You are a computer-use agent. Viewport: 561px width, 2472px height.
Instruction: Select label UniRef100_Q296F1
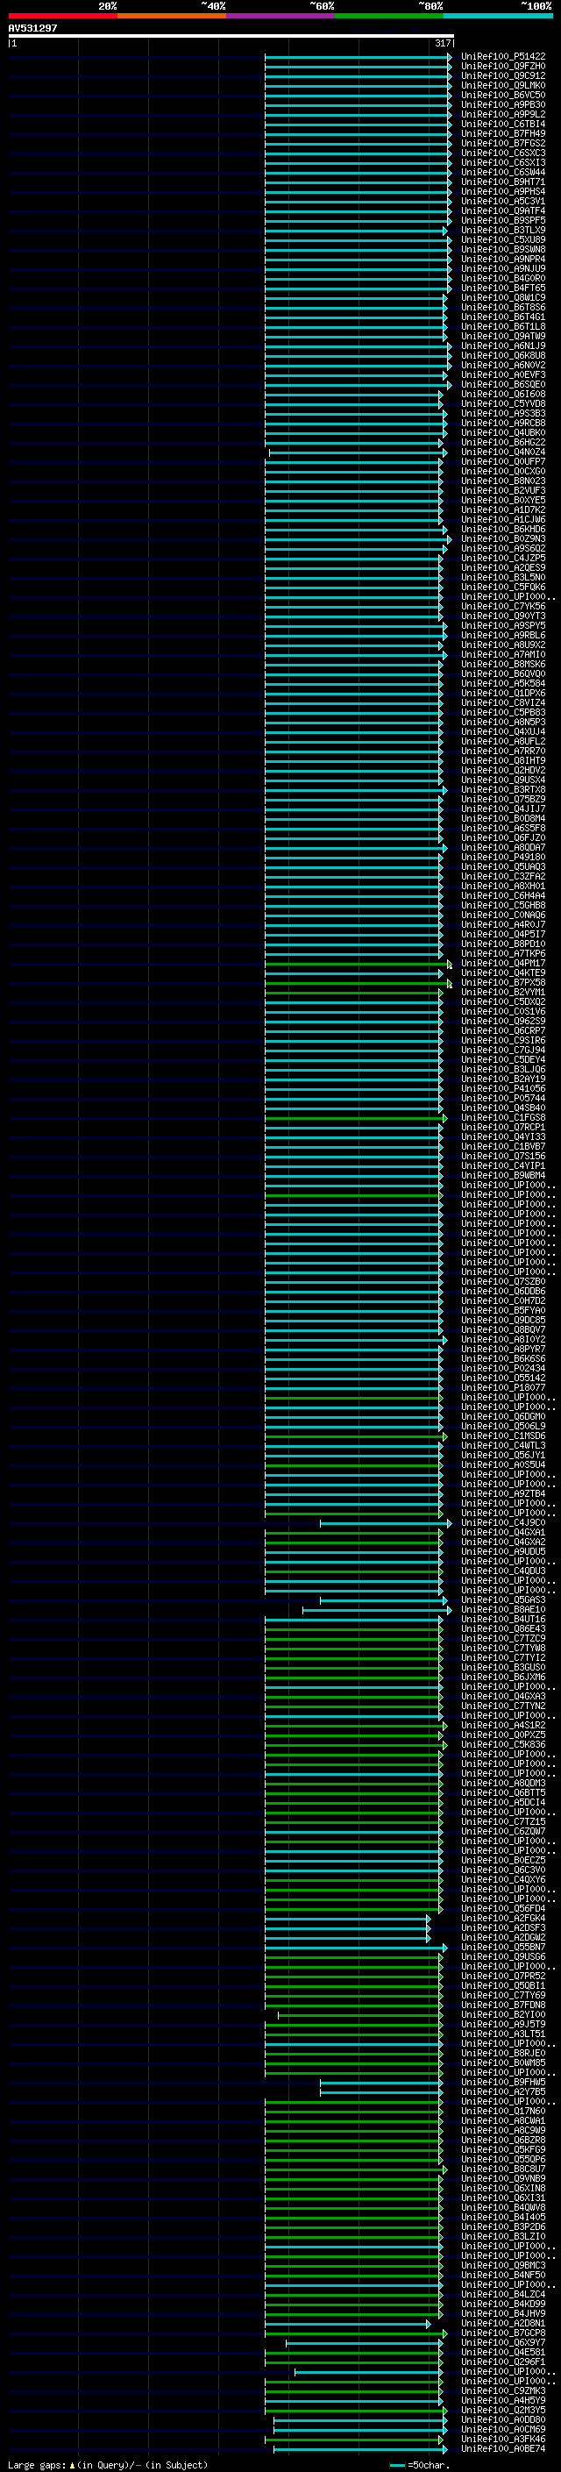503,2362
